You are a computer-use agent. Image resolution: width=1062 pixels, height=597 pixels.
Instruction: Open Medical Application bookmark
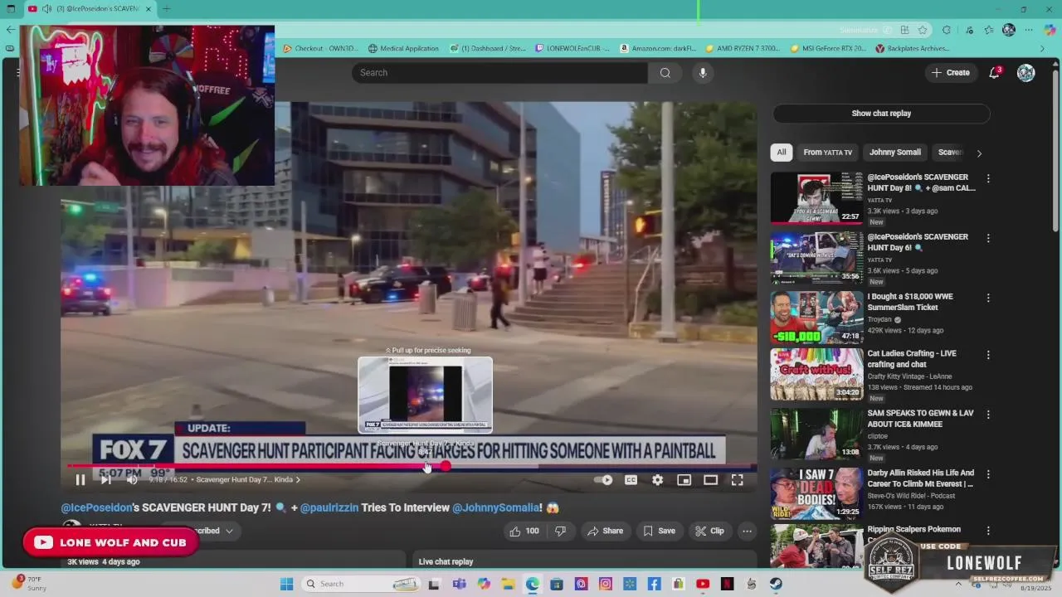403,48
